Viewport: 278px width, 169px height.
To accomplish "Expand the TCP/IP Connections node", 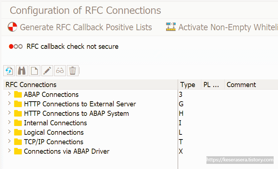I will pyautogui.click(x=9, y=141).
